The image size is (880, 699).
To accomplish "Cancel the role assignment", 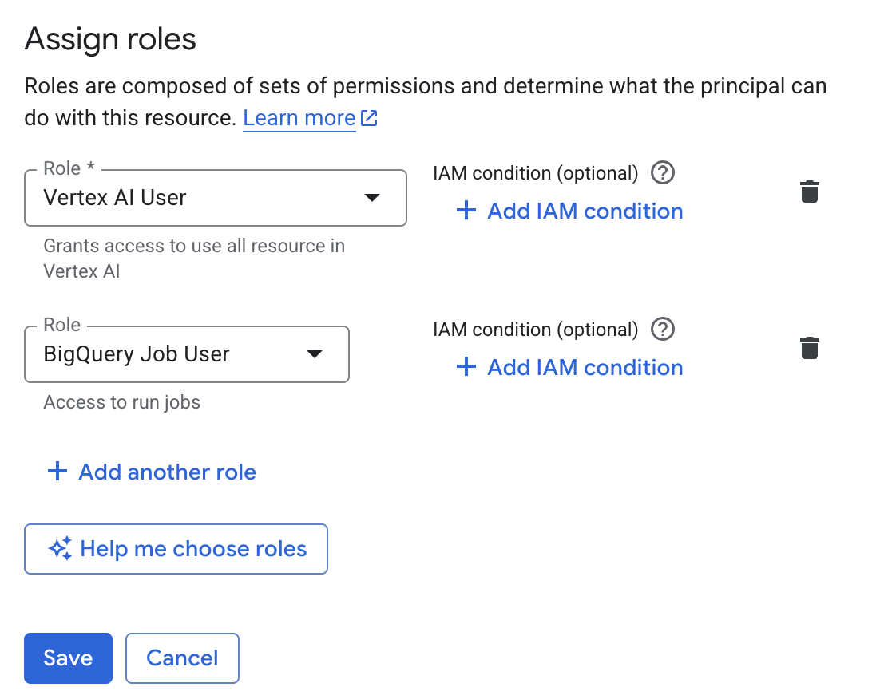I will (x=182, y=658).
